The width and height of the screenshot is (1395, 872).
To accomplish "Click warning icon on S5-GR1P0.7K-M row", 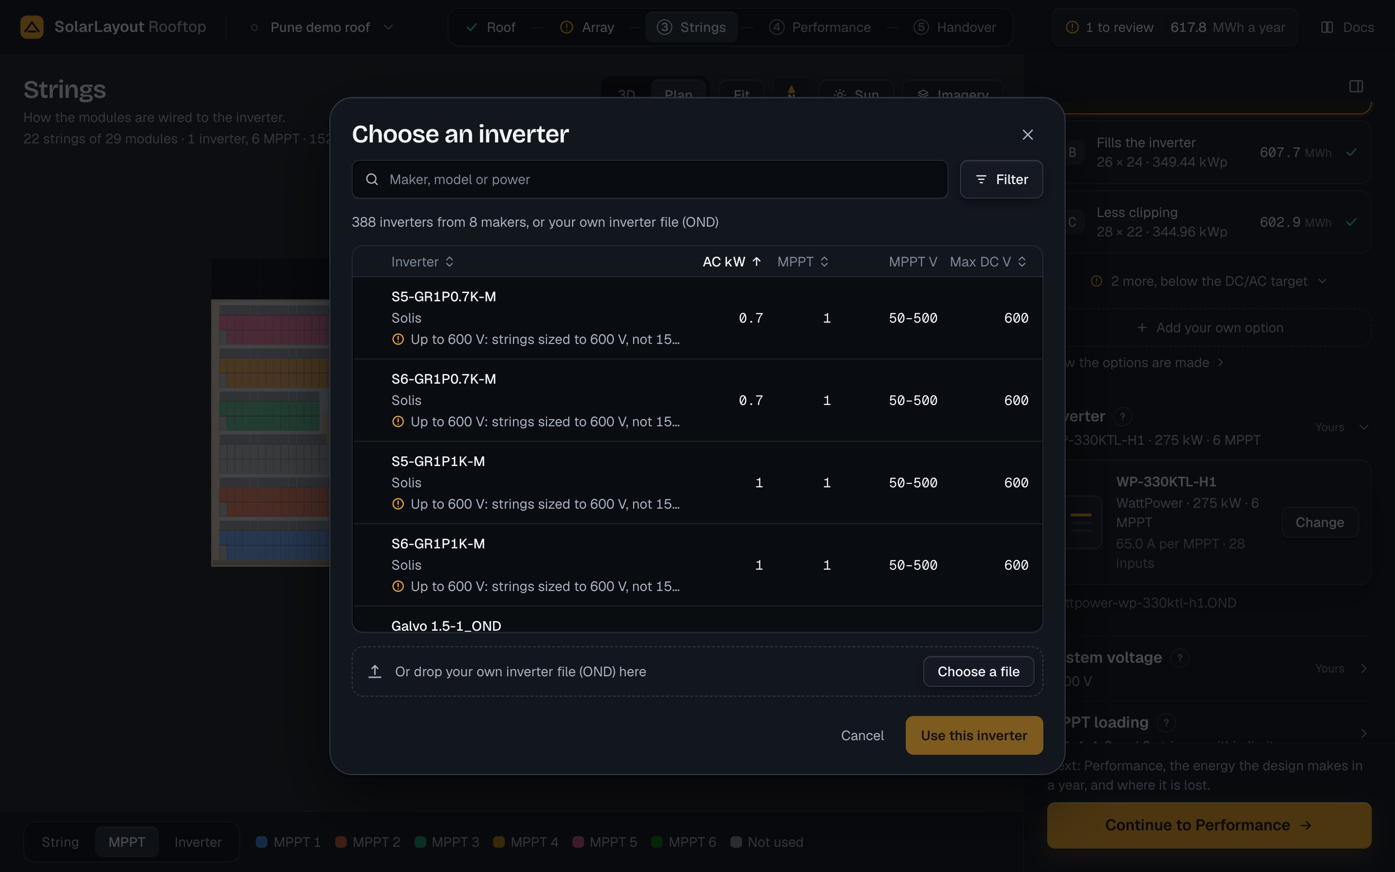I will coord(398,339).
